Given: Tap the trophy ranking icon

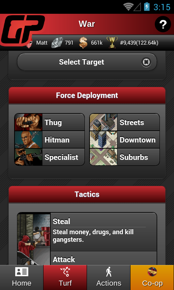Looking at the screenshot, I should [x=112, y=42].
